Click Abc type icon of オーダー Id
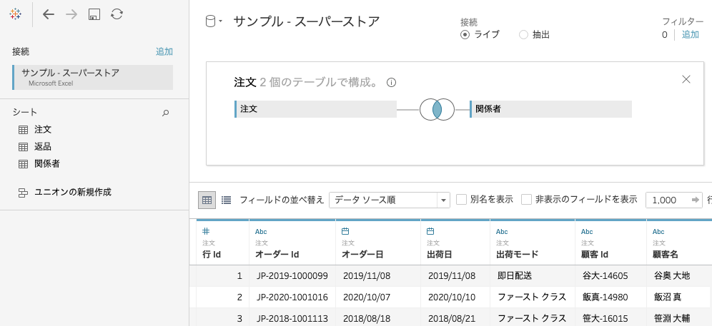712x326 pixels. [x=261, y=232]
